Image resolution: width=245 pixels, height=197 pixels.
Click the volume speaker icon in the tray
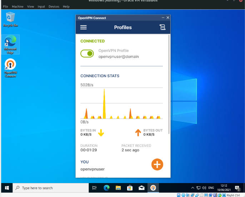click(204, 188)
